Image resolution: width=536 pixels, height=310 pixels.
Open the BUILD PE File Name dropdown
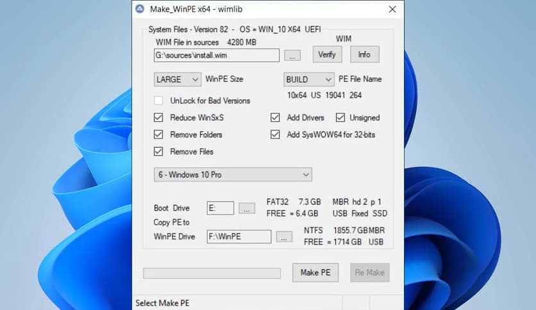(x=308, y=79)
